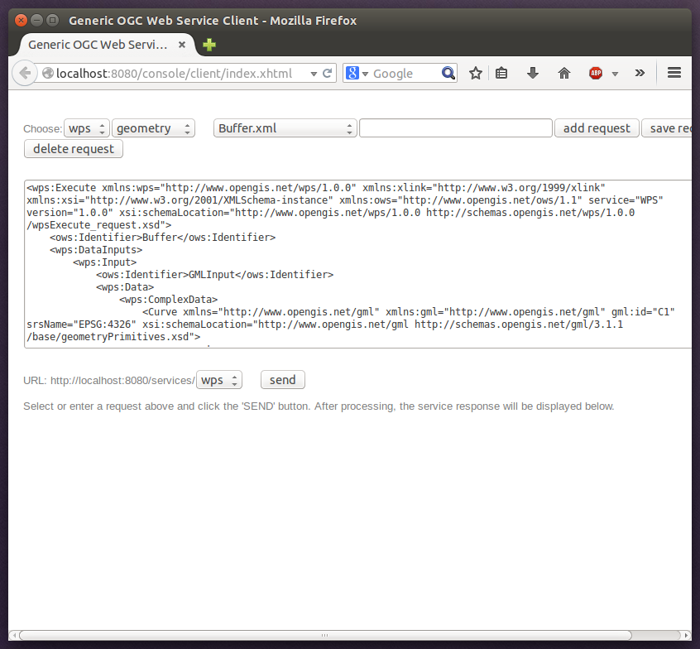Open the Firefox hamburger menu
This screenshot has height=649, width=700.
674,73
